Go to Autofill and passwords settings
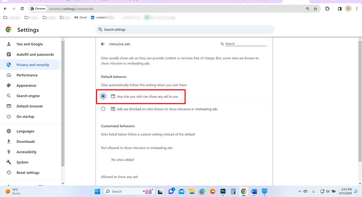 pyautogui.click(x=35, y=55)
